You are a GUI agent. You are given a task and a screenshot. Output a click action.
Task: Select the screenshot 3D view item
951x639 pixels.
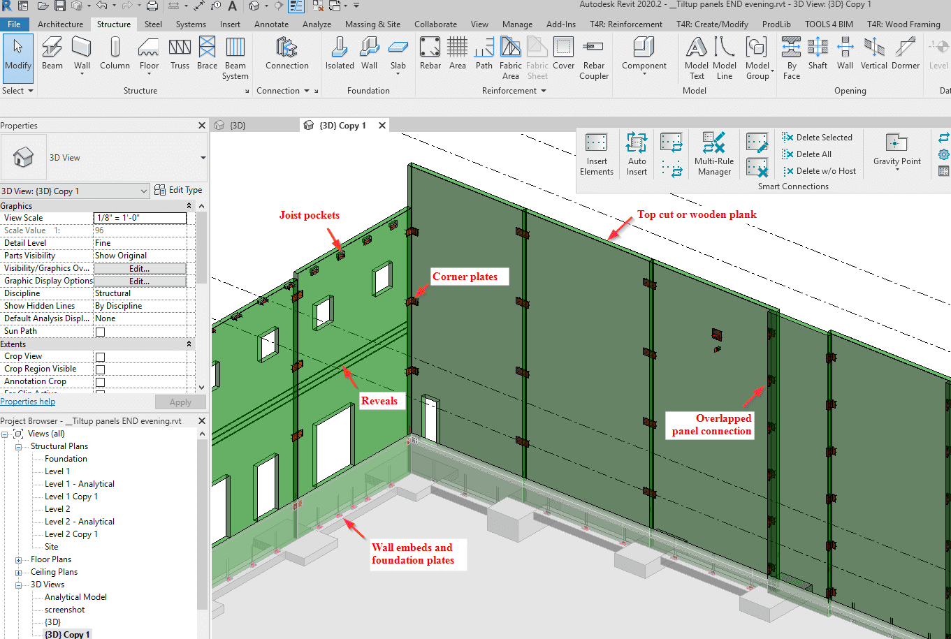64,610
